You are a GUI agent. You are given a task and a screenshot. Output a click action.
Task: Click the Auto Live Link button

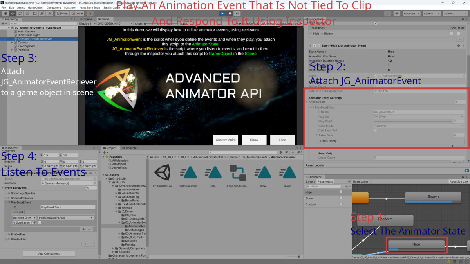(x=459, y=181)
